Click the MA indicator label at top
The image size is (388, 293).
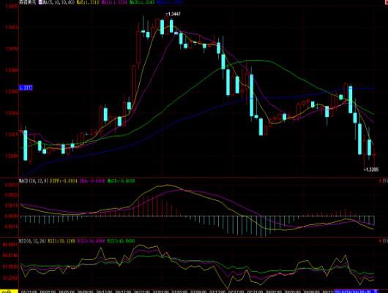[56, 2]
